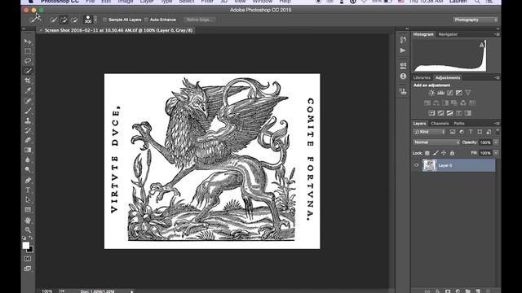Open the Photography workspace dropdown

476,20
